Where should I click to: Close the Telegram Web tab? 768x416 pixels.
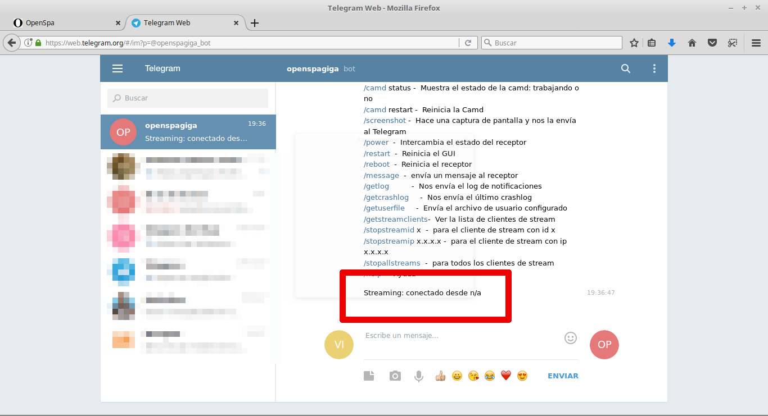237,23
